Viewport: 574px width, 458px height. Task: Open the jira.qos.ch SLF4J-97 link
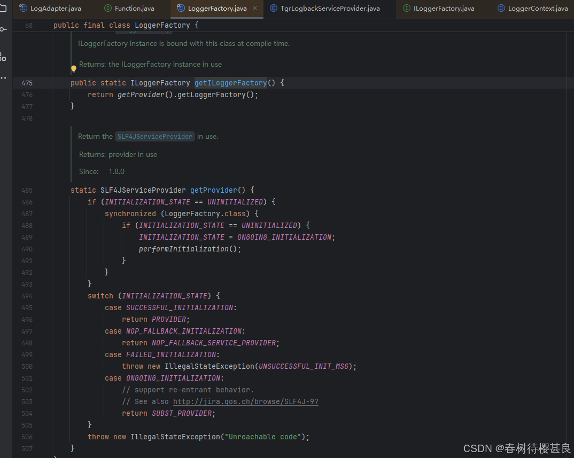tap(246, 401)
